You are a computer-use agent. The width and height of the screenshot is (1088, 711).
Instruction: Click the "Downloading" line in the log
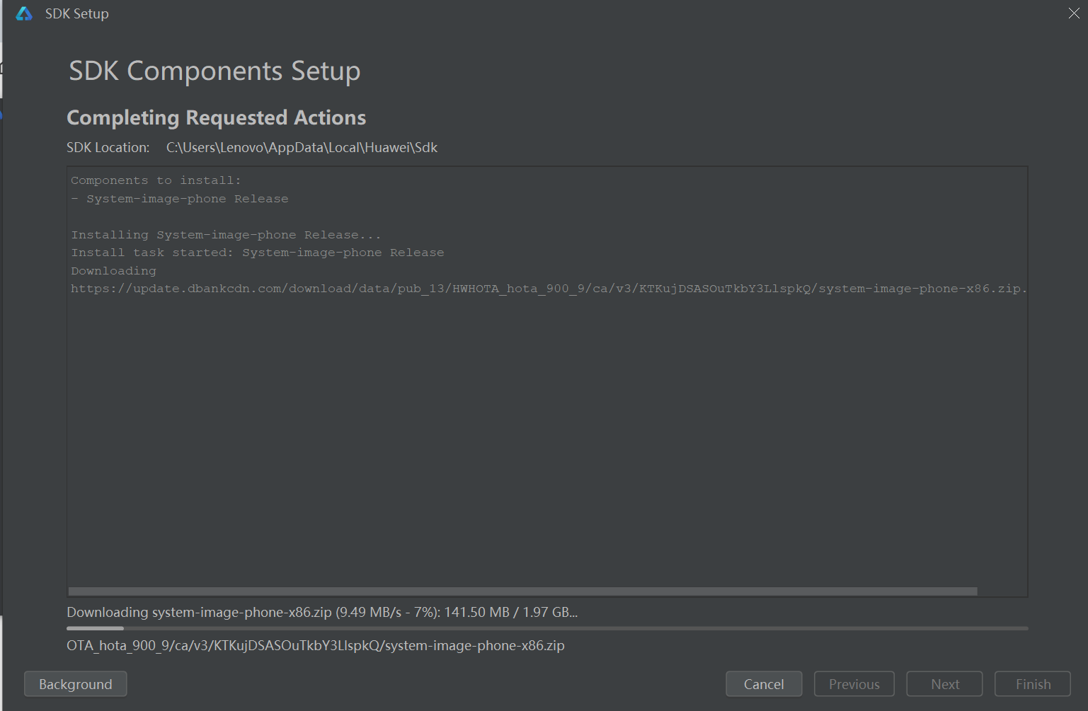click(113, 271)
